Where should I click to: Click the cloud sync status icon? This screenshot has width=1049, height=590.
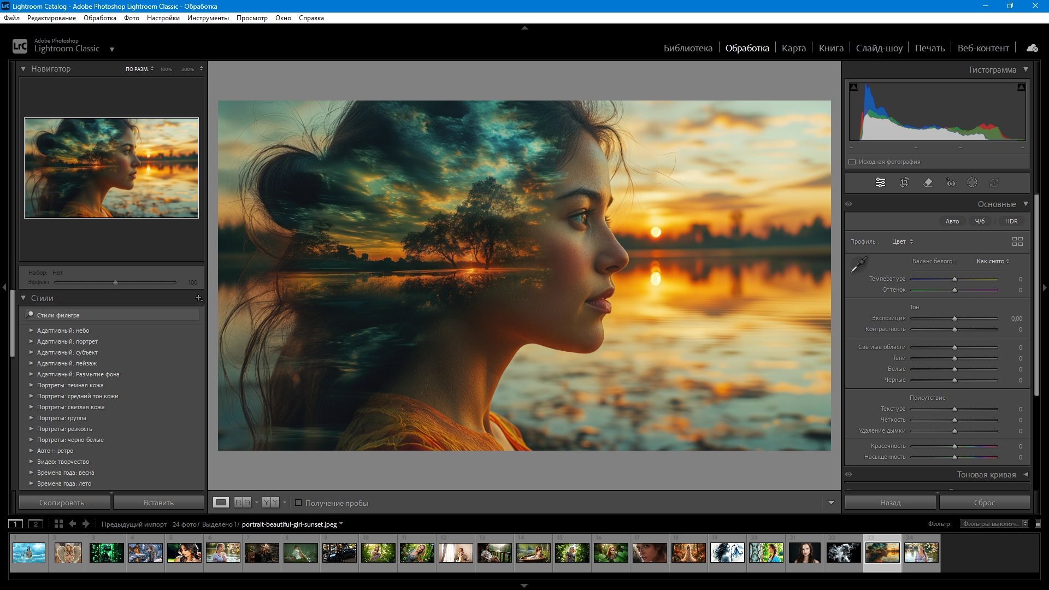coord(1032,48)
